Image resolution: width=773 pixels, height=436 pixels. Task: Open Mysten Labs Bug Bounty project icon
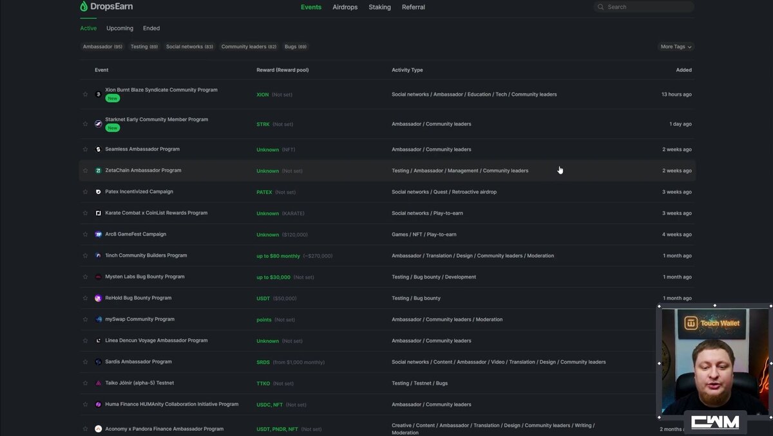[x=99, y=277]
